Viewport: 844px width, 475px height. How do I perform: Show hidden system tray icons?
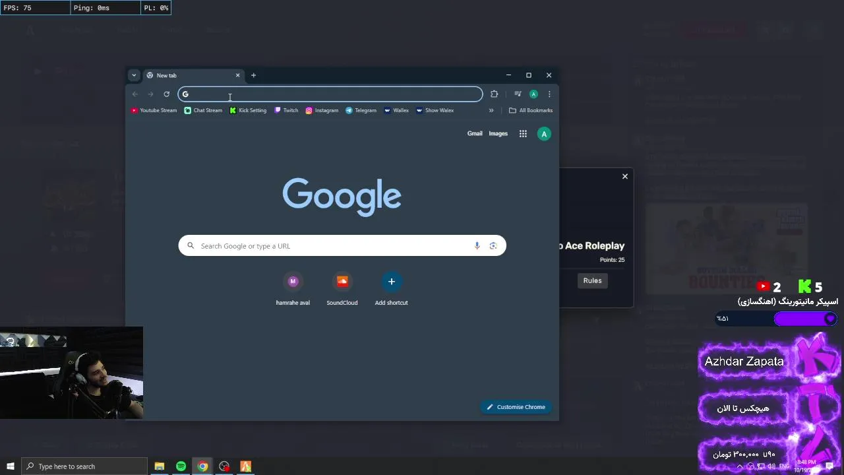click(x=740, y=466)
